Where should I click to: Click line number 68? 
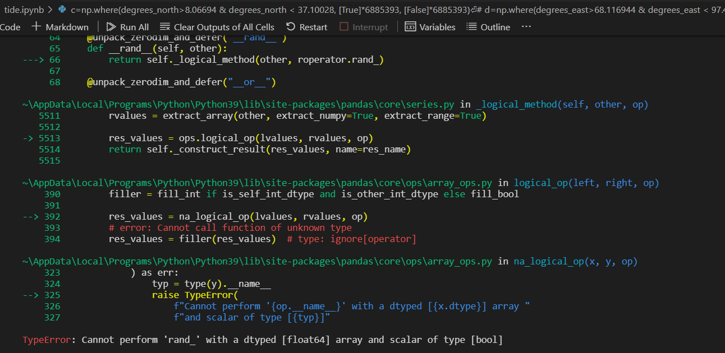click(x=54, y=82)
